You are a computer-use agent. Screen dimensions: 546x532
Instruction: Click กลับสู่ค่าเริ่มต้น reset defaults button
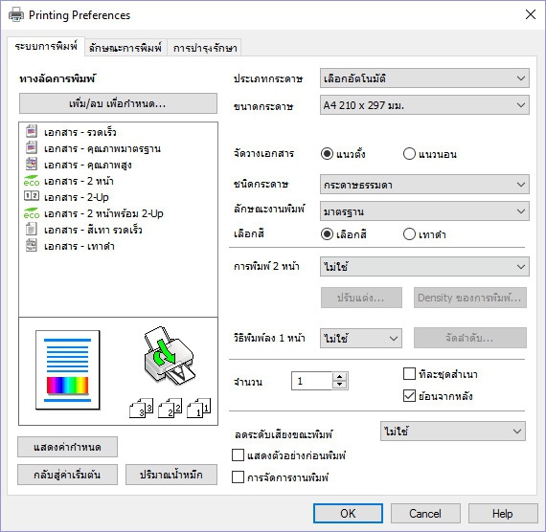(x=67, y=475)
